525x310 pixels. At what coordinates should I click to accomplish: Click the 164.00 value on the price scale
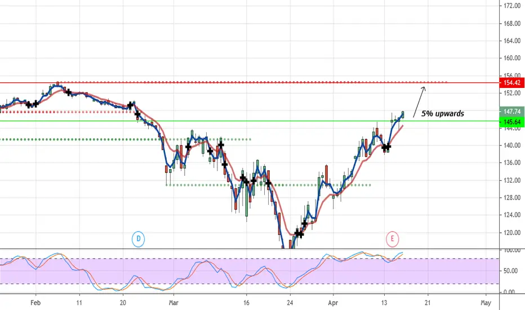512,41
